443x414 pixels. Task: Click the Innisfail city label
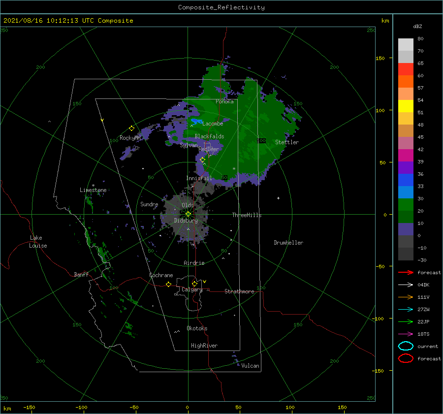(x=199, y=178)
